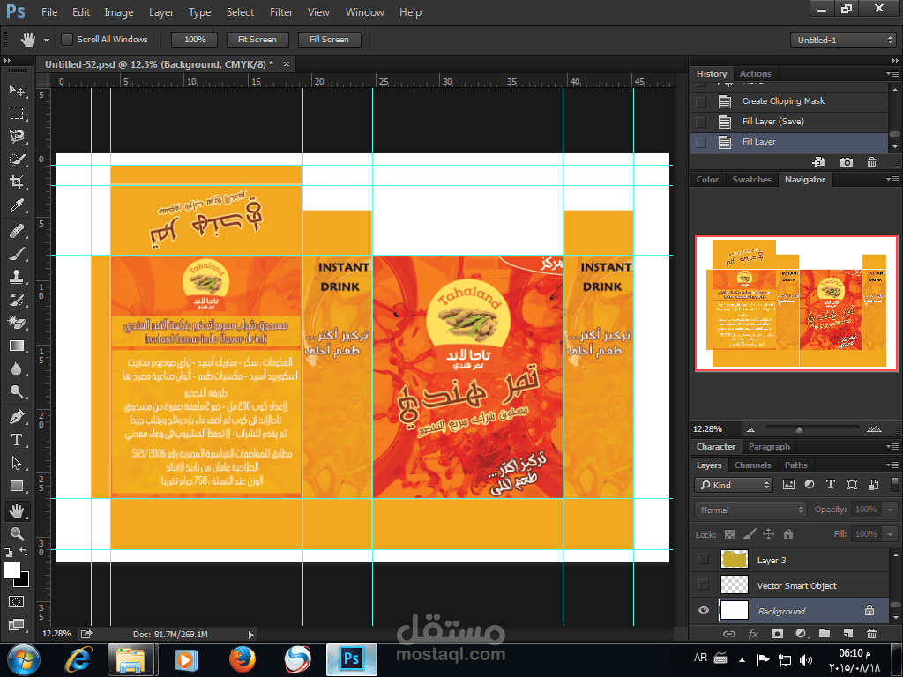Select the Hand tool in toolbox
The width and height of the screenshot is (903, 677).
tap(17, 510)
